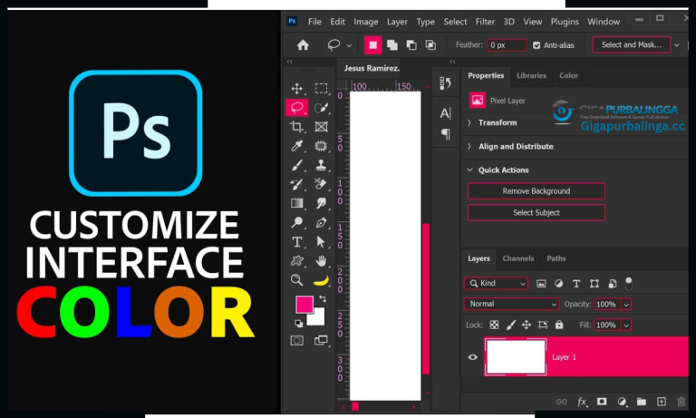Click the Remove Background button
Viewport: 696px width, 418px height.
(536, 191)
